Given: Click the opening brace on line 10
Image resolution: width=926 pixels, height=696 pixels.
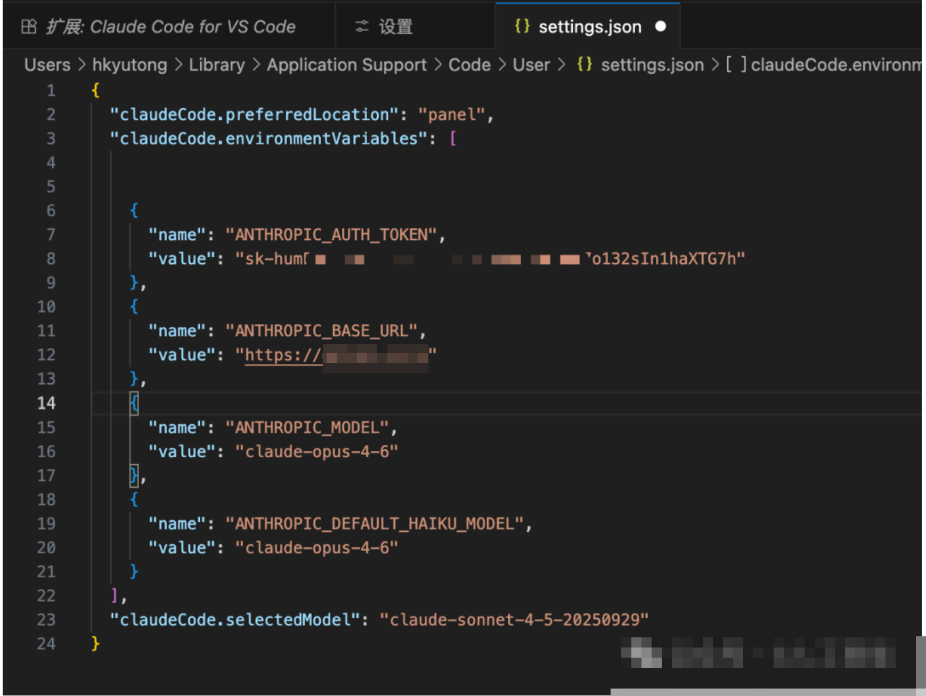Looking at the screenshot, I should (x=134, y=306).
